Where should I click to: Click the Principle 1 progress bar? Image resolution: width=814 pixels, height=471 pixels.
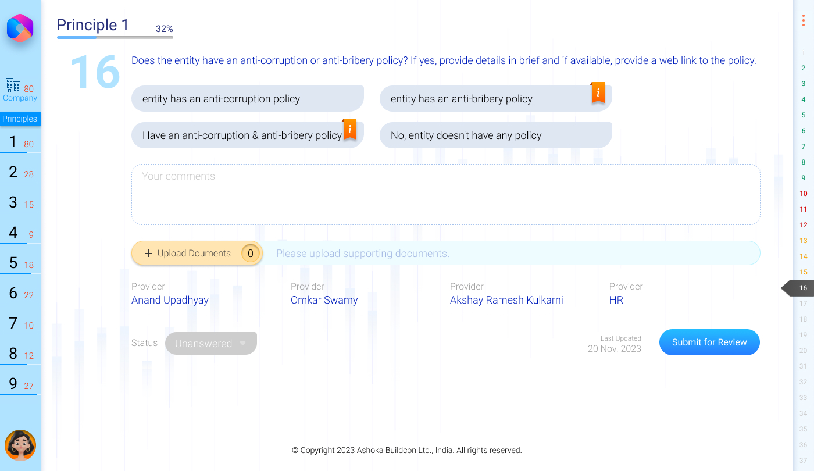click(115, 37)
